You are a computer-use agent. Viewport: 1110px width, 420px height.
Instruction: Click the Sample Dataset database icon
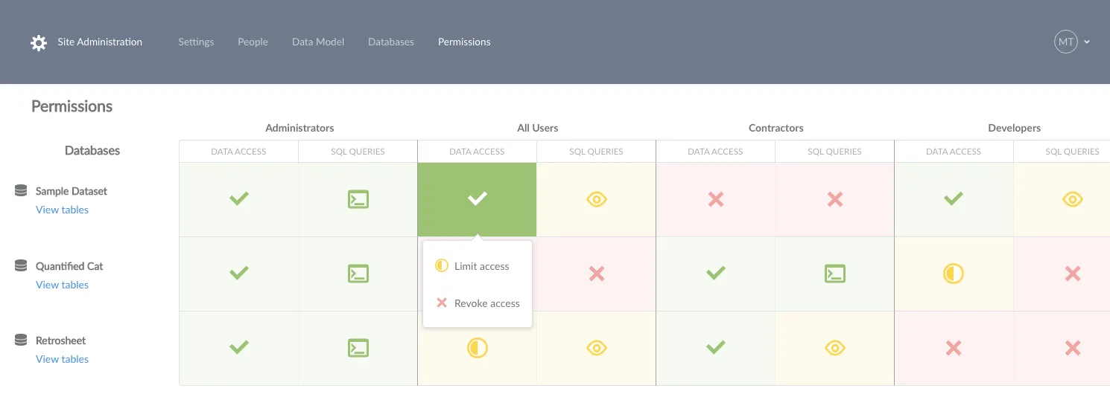click(x=21, y=191)
